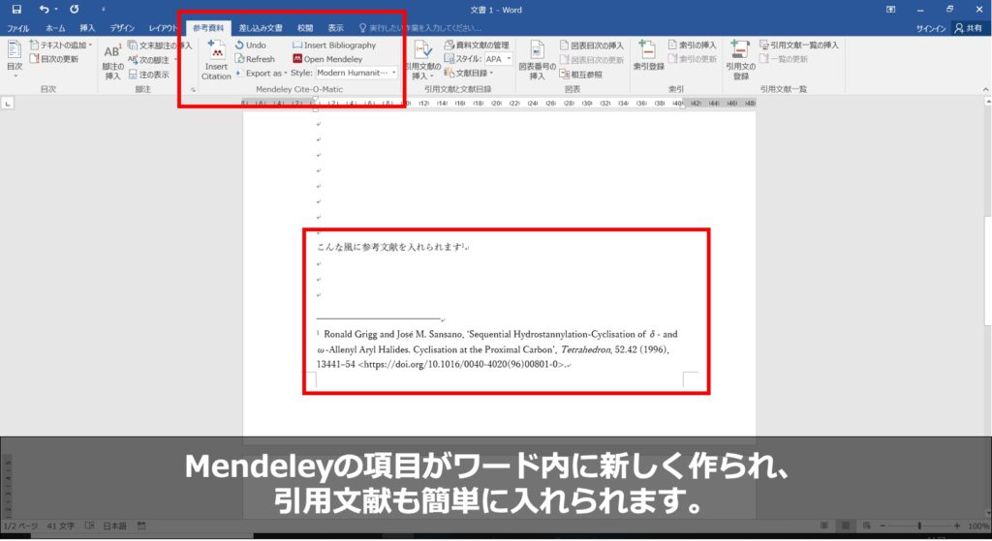
Task: Select the 参考資料 tab
Action: coord(208,28)
